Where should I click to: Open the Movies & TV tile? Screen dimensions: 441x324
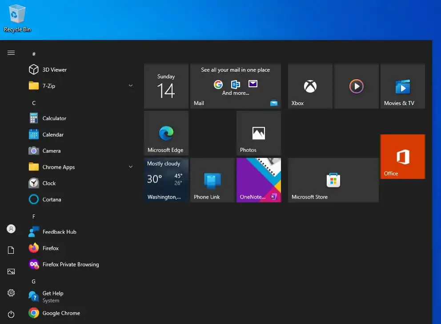[403, 86]
